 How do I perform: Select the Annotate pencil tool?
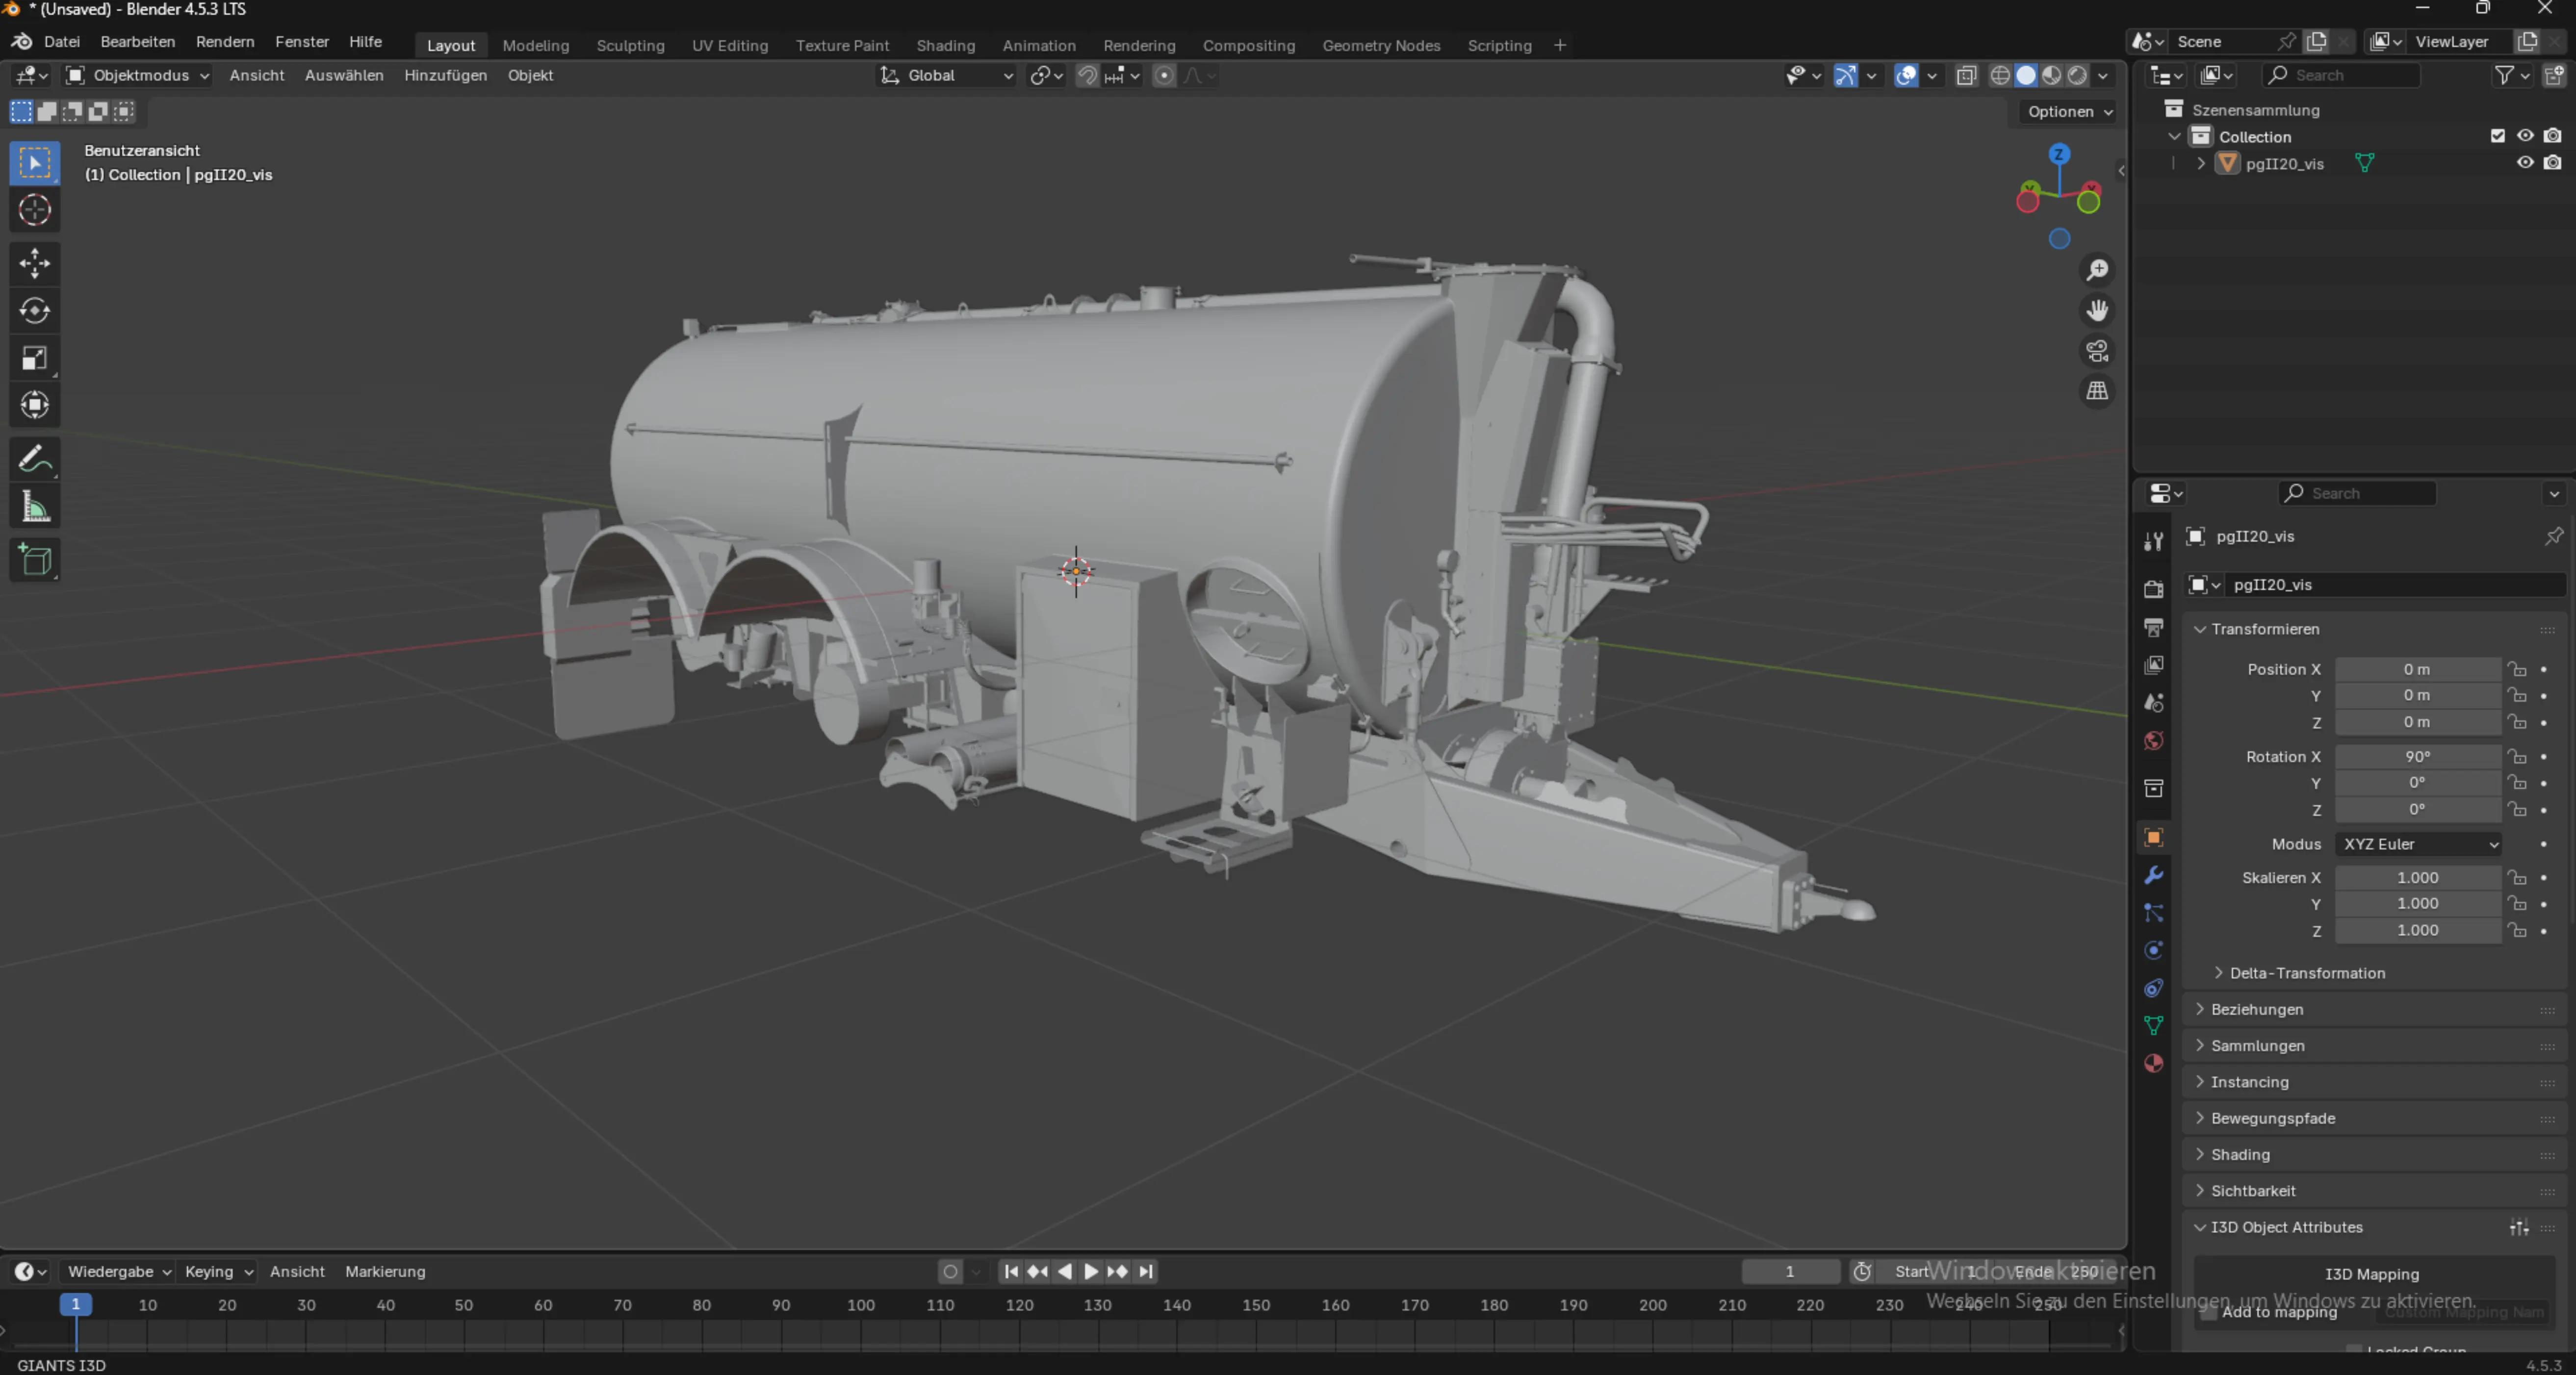coord(35,459)
